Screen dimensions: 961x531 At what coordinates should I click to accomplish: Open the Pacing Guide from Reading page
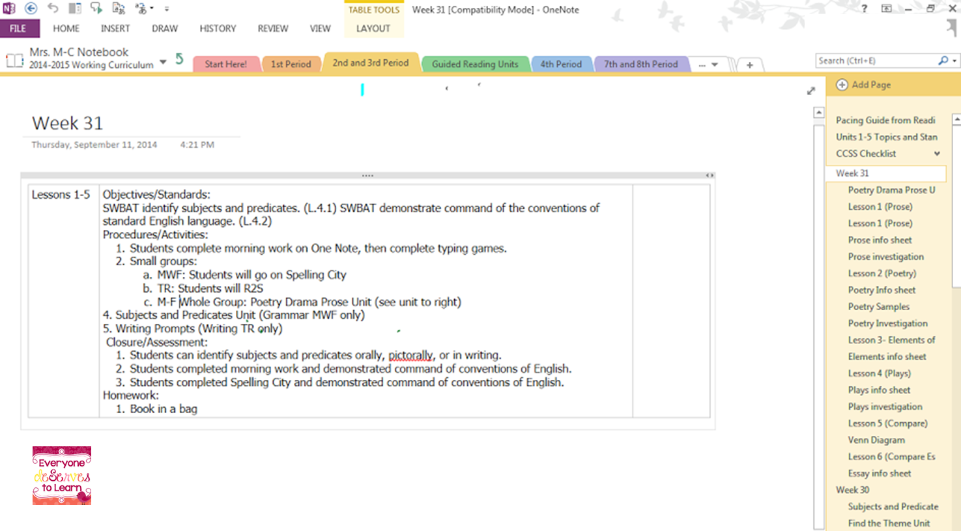coord(886,120)
